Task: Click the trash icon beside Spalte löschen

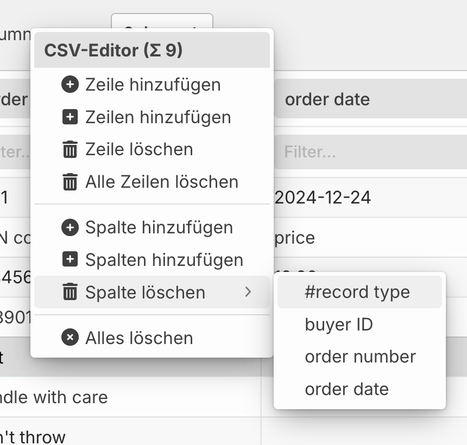Action: [x=70, y=292]
